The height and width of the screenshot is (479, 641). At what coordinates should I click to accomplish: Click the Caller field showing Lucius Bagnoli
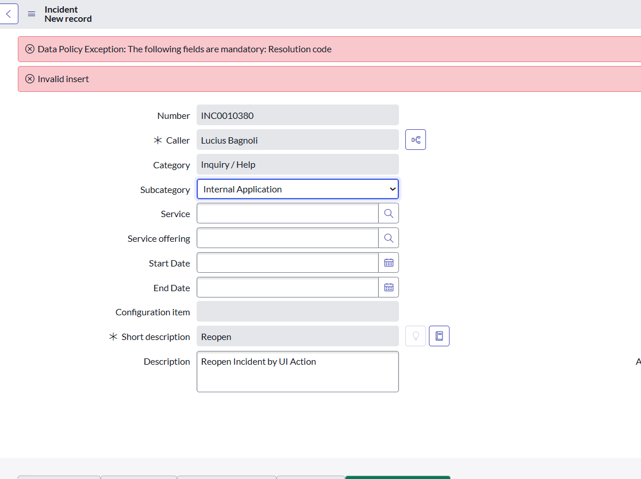point(298,140)
